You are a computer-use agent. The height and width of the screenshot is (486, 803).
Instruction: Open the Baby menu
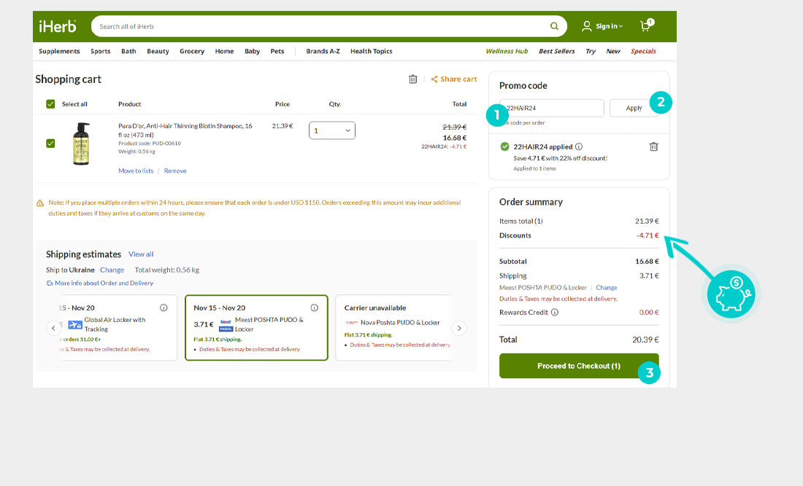click(252, 51)
